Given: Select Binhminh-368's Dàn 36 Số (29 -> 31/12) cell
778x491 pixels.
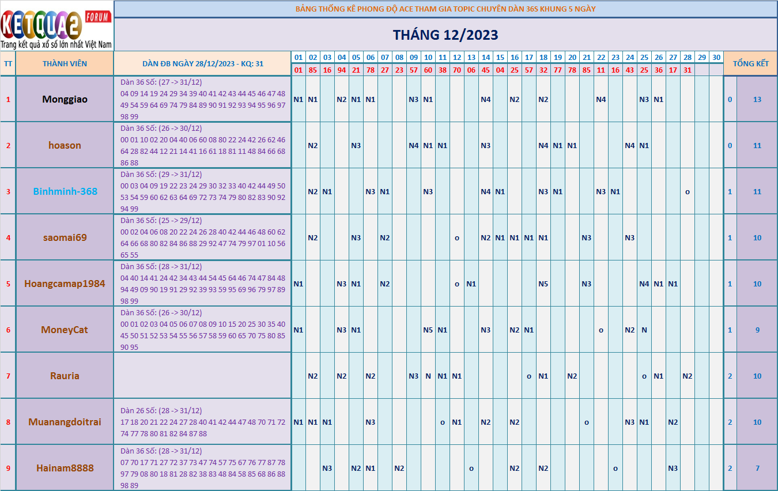Looking at the screenshot, I should click(203, 191).
